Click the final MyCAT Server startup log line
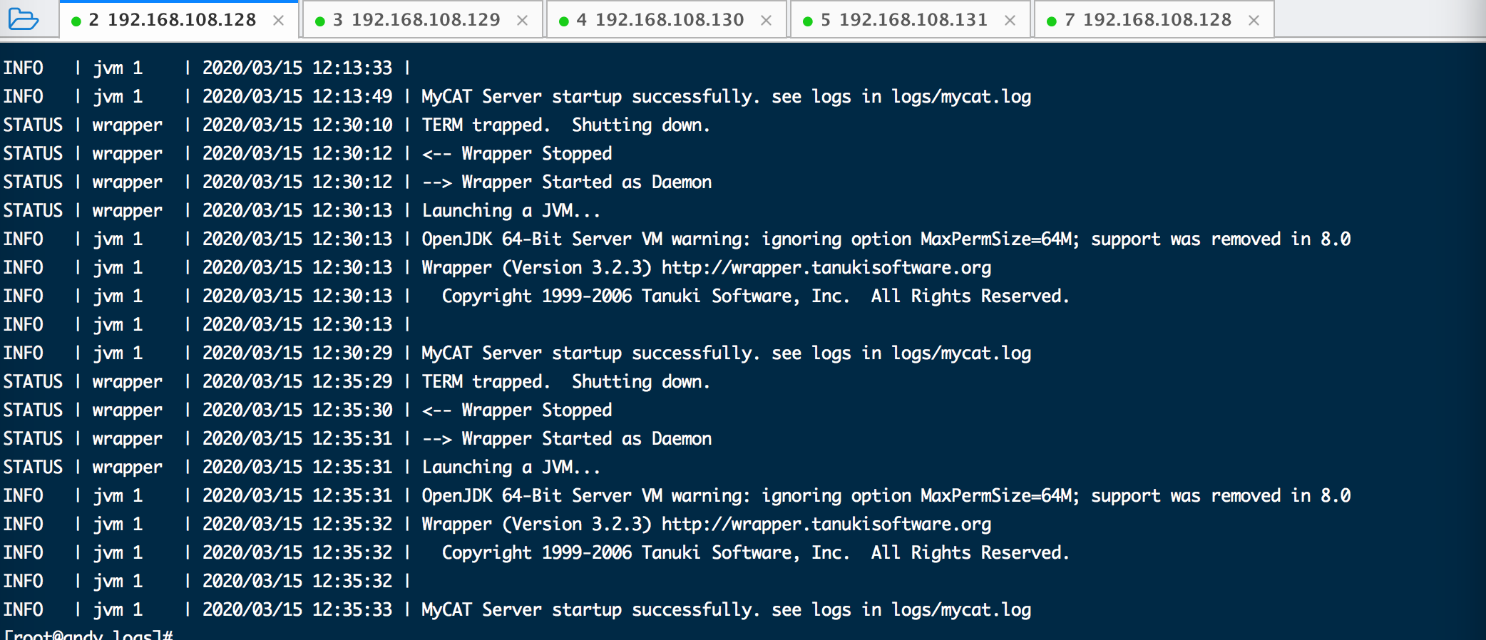The image size is (1486, 640). pyautogui.click(x=726, y=610)
